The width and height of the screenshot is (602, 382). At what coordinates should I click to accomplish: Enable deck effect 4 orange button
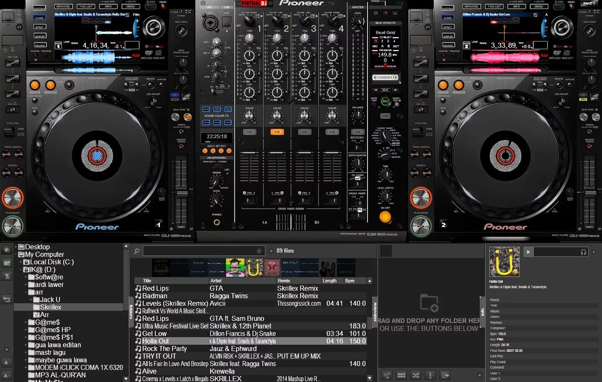pos(229,151)
